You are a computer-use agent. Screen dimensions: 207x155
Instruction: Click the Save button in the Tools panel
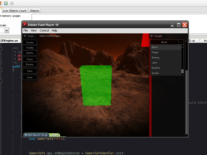30,77
